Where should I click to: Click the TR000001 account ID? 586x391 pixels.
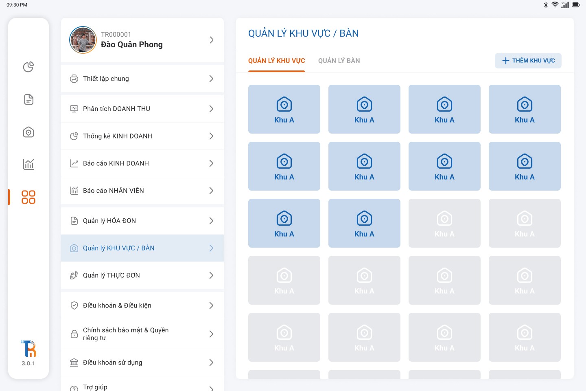(116, 35)
